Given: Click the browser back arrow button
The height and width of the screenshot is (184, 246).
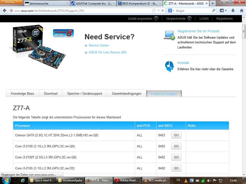Looking at the screenshot, I should point(5,10).
